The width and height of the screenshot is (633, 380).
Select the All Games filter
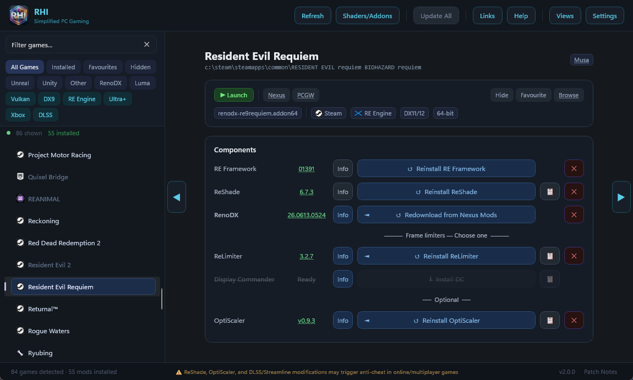(25, 67)
